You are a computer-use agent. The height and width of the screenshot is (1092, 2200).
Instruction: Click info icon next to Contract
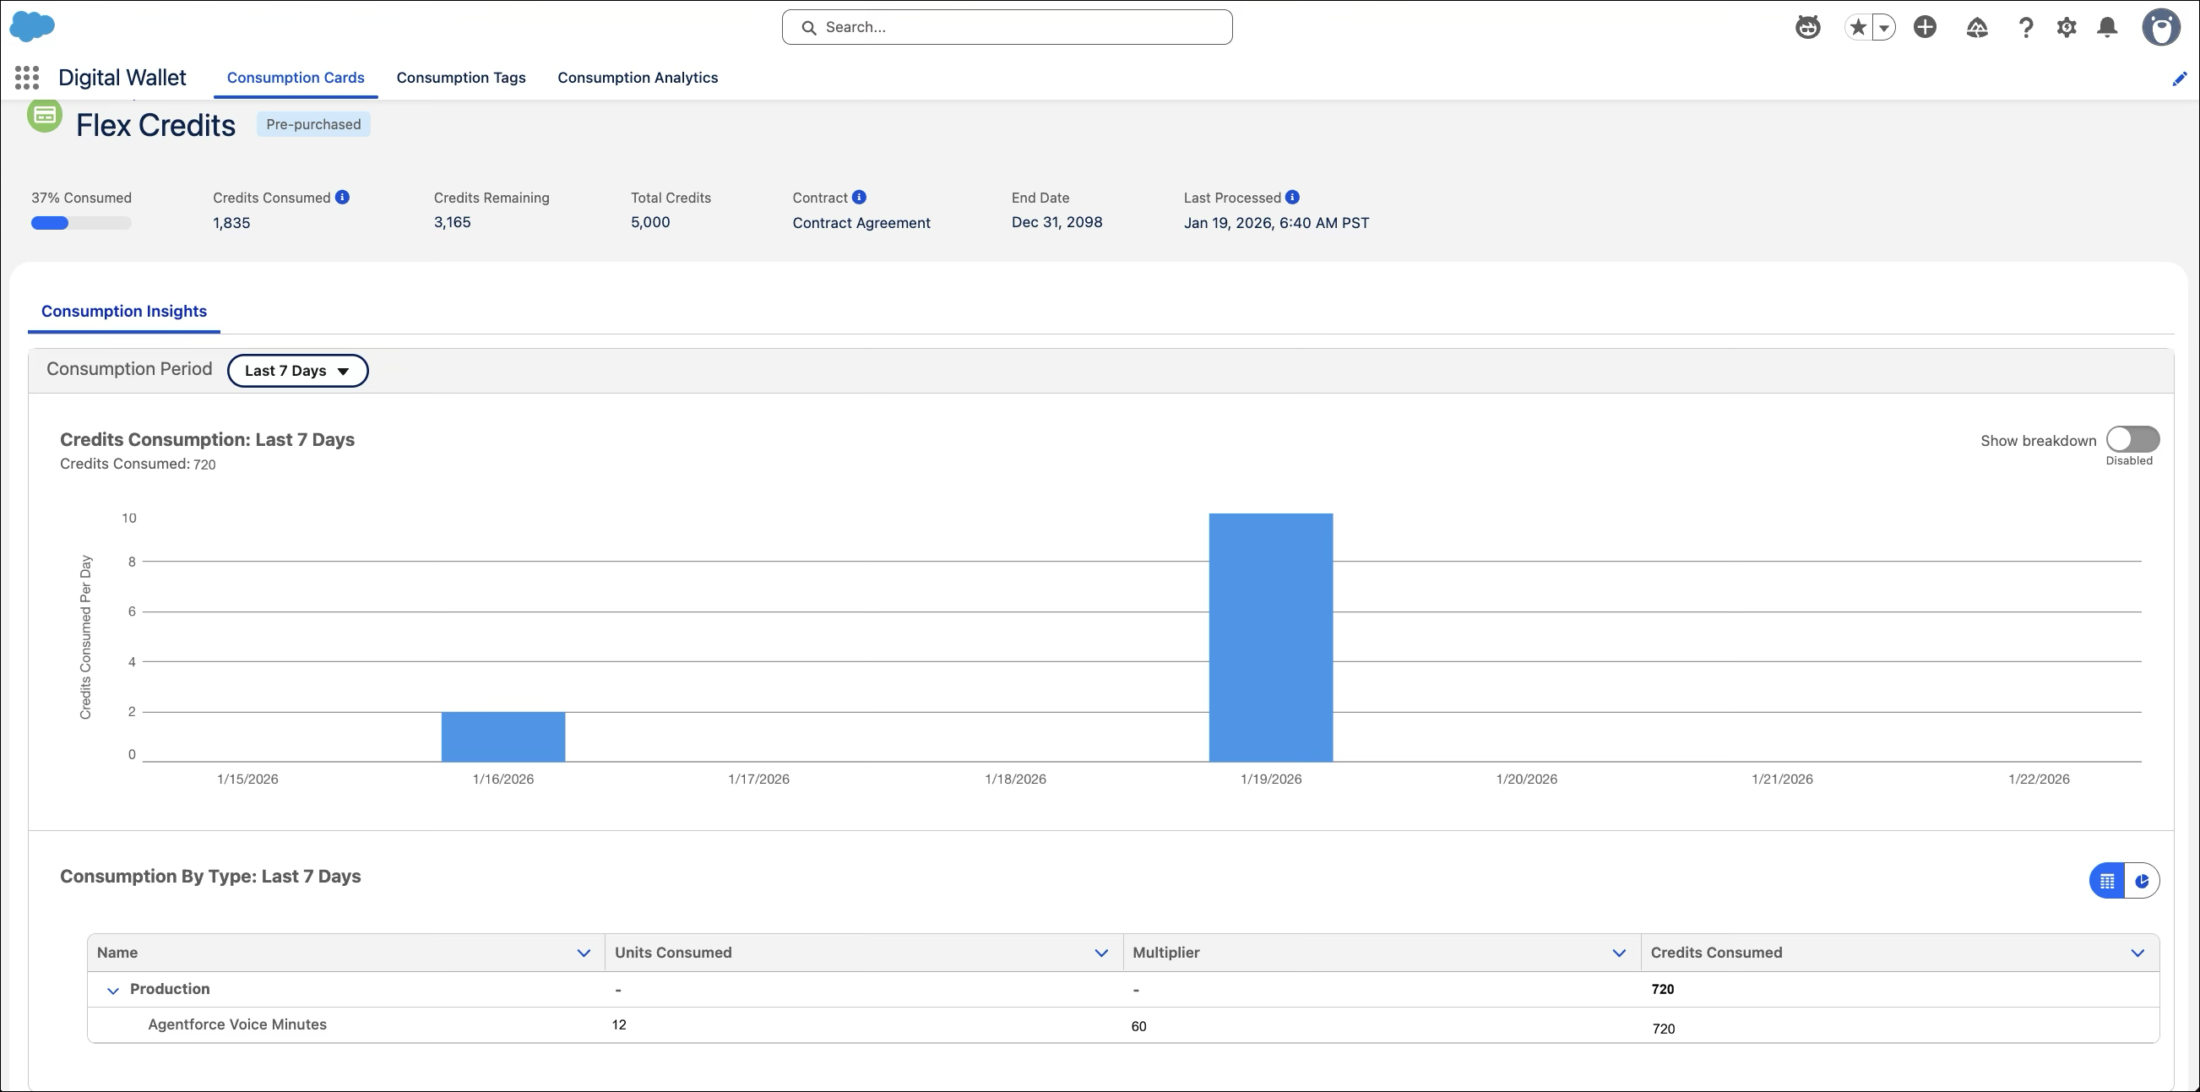tap(859, 198)
